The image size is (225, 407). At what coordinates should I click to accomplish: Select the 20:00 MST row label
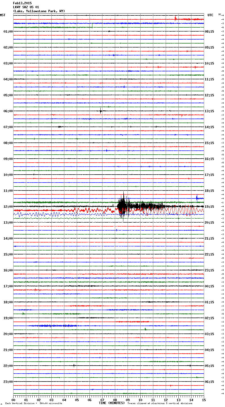(8, 334)
